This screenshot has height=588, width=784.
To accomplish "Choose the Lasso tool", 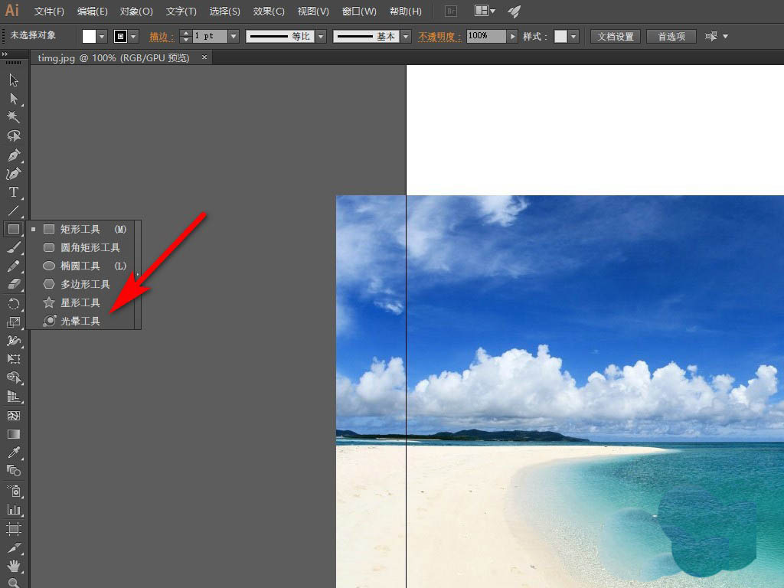I will [x=14, y=136].
